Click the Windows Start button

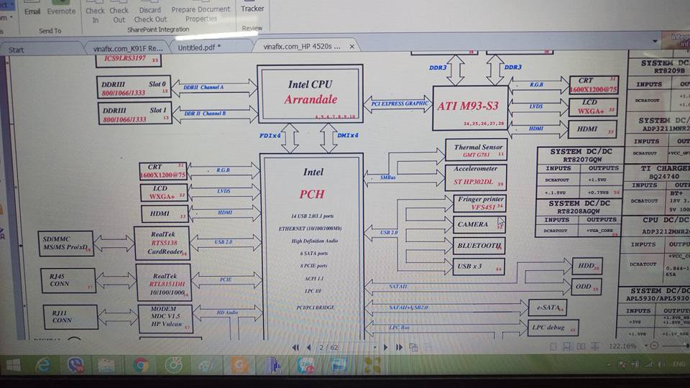pos(13,366)
